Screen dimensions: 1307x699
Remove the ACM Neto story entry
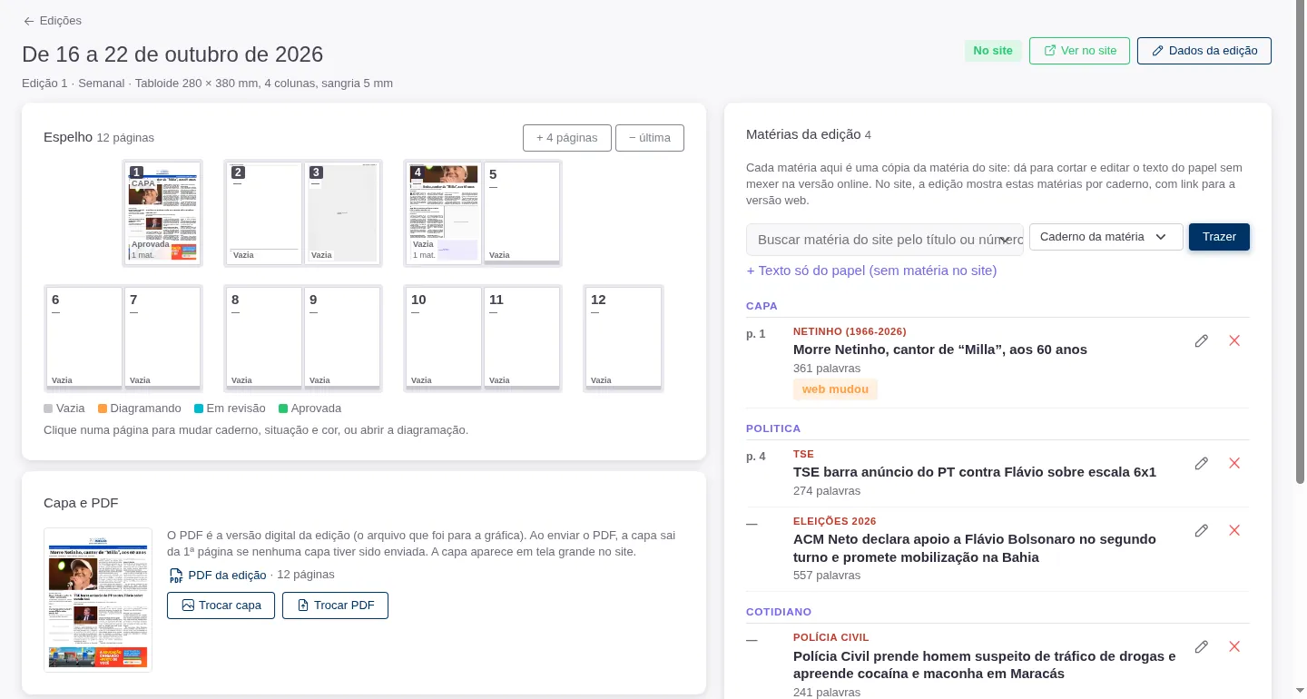[x=1234, y=530]
